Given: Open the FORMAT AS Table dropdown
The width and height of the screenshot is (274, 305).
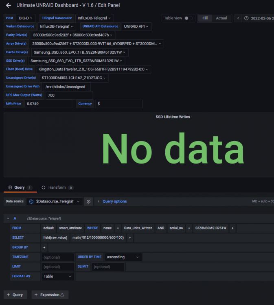Looking at the screenshot, I should click(58, 277).
